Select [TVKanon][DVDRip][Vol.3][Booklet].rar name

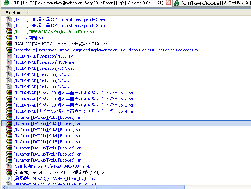(x=47, y=130)
